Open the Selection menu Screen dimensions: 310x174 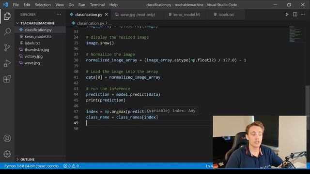pos(43,5)
